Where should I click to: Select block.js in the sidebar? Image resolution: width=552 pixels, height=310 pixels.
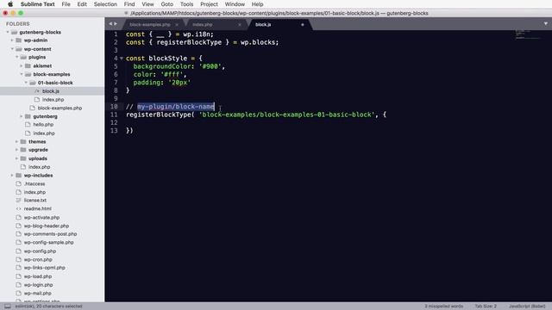[51, 91]
